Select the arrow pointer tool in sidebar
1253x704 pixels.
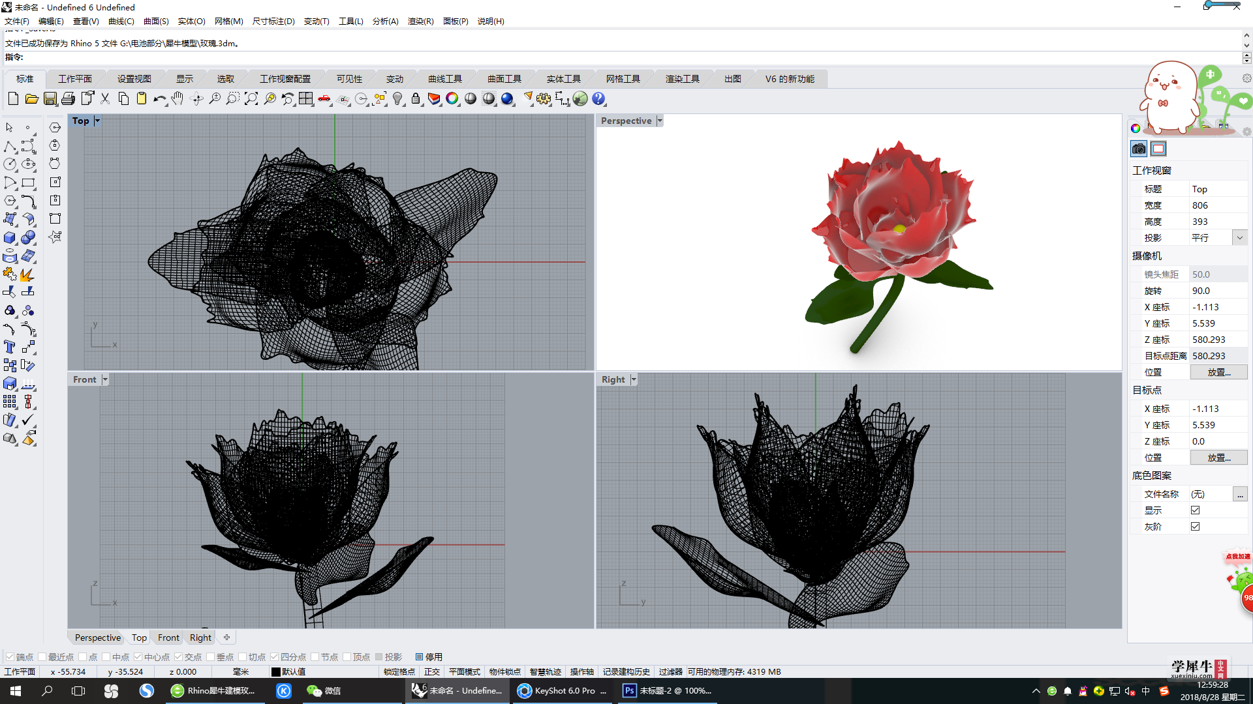(10, 127)
